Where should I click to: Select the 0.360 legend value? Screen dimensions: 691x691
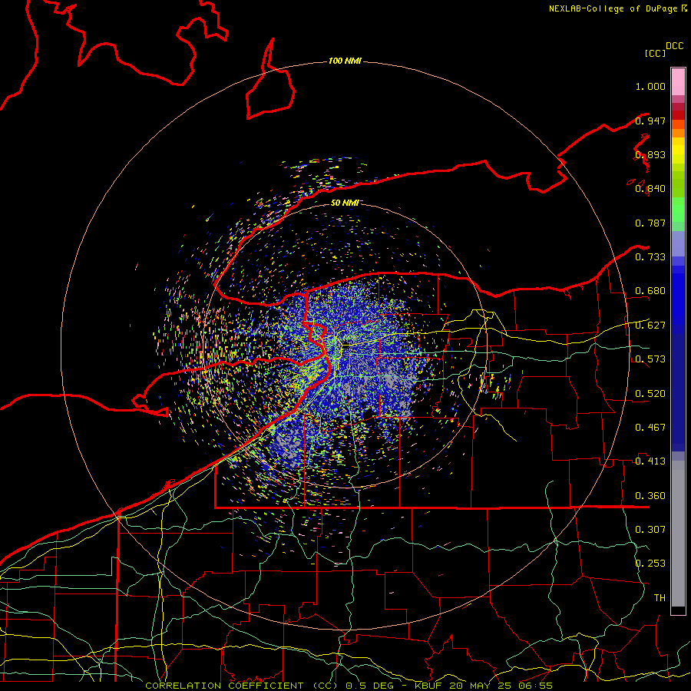(650, 496)
